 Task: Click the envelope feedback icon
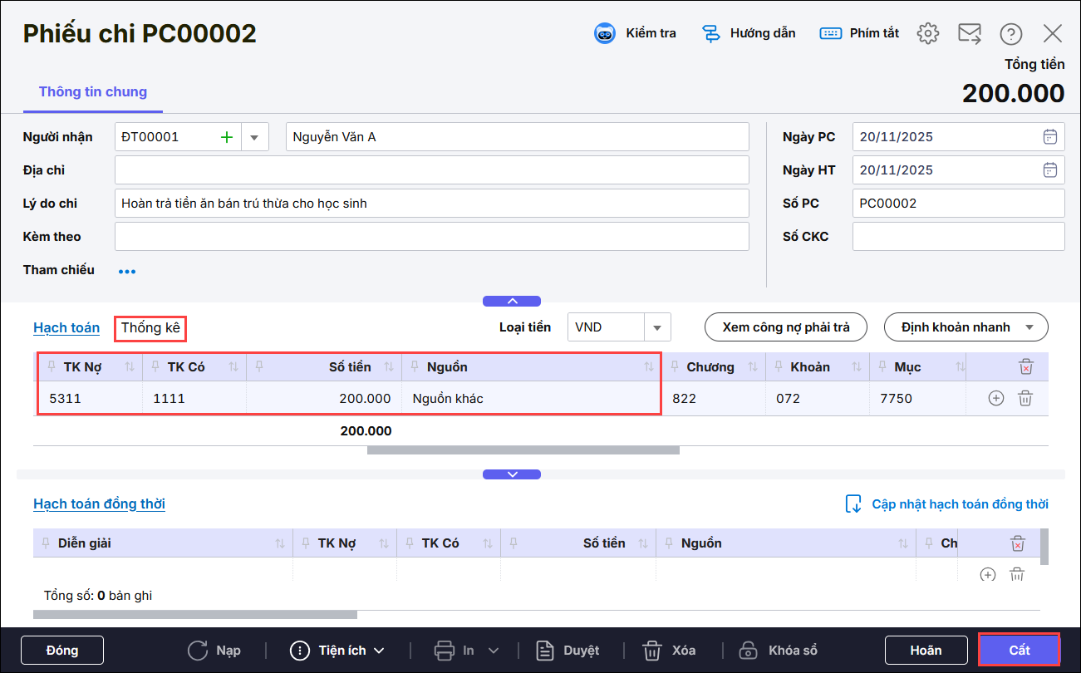[969, 33]
